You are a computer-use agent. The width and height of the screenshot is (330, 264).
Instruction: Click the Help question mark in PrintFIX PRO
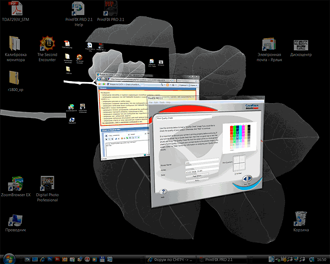[x=163, y=191]
